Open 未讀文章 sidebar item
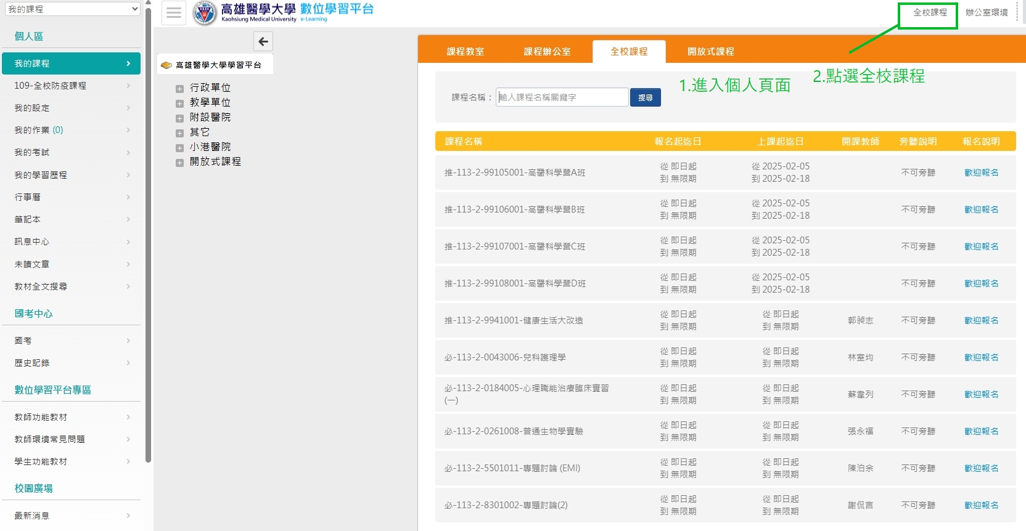1026x531 pixels. tap(72, 264)
